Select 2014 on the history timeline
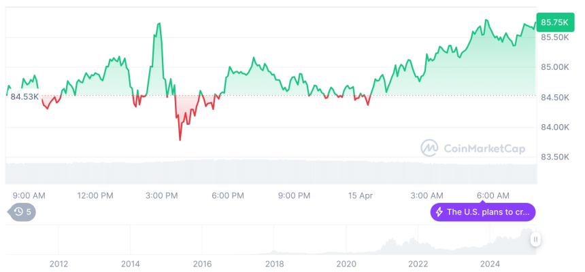 pos(131,263)
